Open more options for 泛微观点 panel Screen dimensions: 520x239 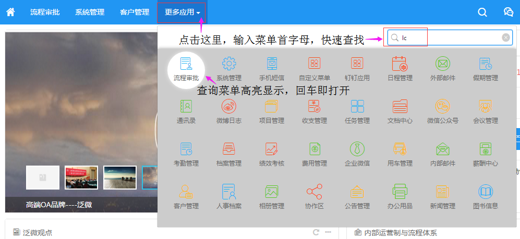click(x=328, y=232)
